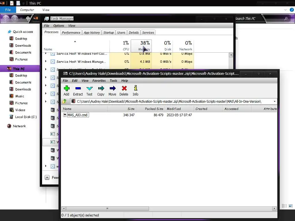295x221 pixels.
Task: Sort by CPU column in Task Manager
Action: point(120,46)
